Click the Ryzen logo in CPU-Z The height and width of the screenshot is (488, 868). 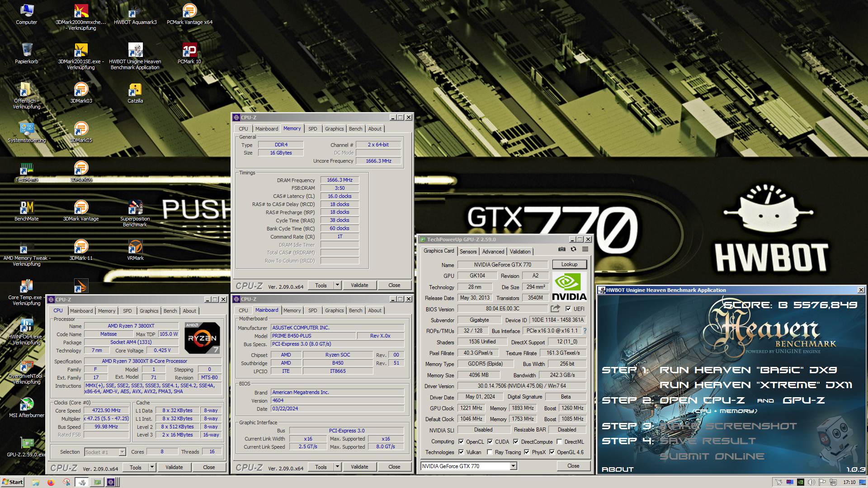(x=202, y=338)
